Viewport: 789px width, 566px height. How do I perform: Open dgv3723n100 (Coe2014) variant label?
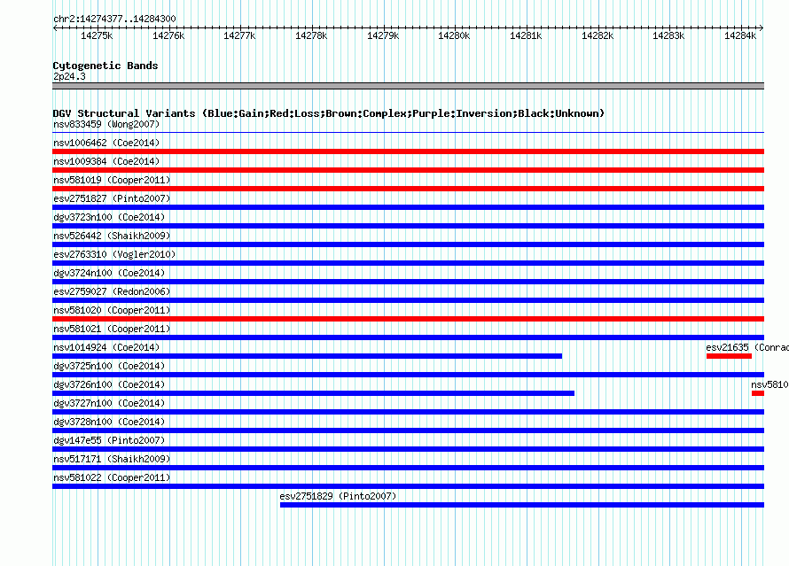pyautogui.click(x=109, y=217)
